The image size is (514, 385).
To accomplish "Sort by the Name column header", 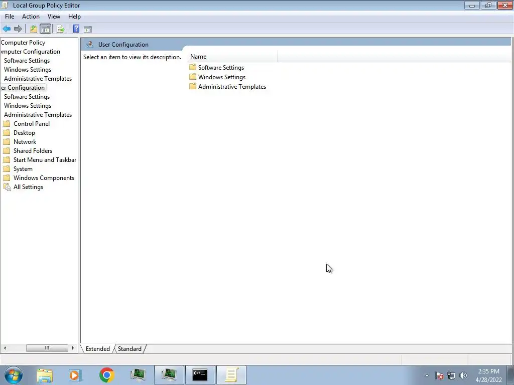I will [232, 57].
